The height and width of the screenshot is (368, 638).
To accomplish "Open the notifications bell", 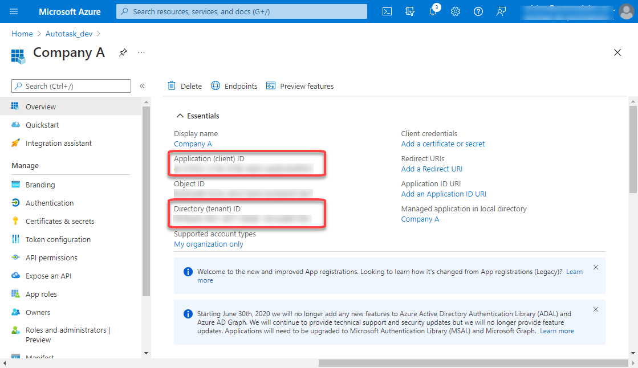I will (433, 11).
